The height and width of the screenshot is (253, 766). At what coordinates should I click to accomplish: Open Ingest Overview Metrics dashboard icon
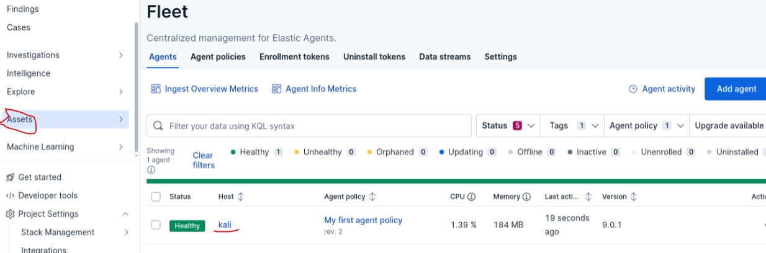[x=156, y=89]
